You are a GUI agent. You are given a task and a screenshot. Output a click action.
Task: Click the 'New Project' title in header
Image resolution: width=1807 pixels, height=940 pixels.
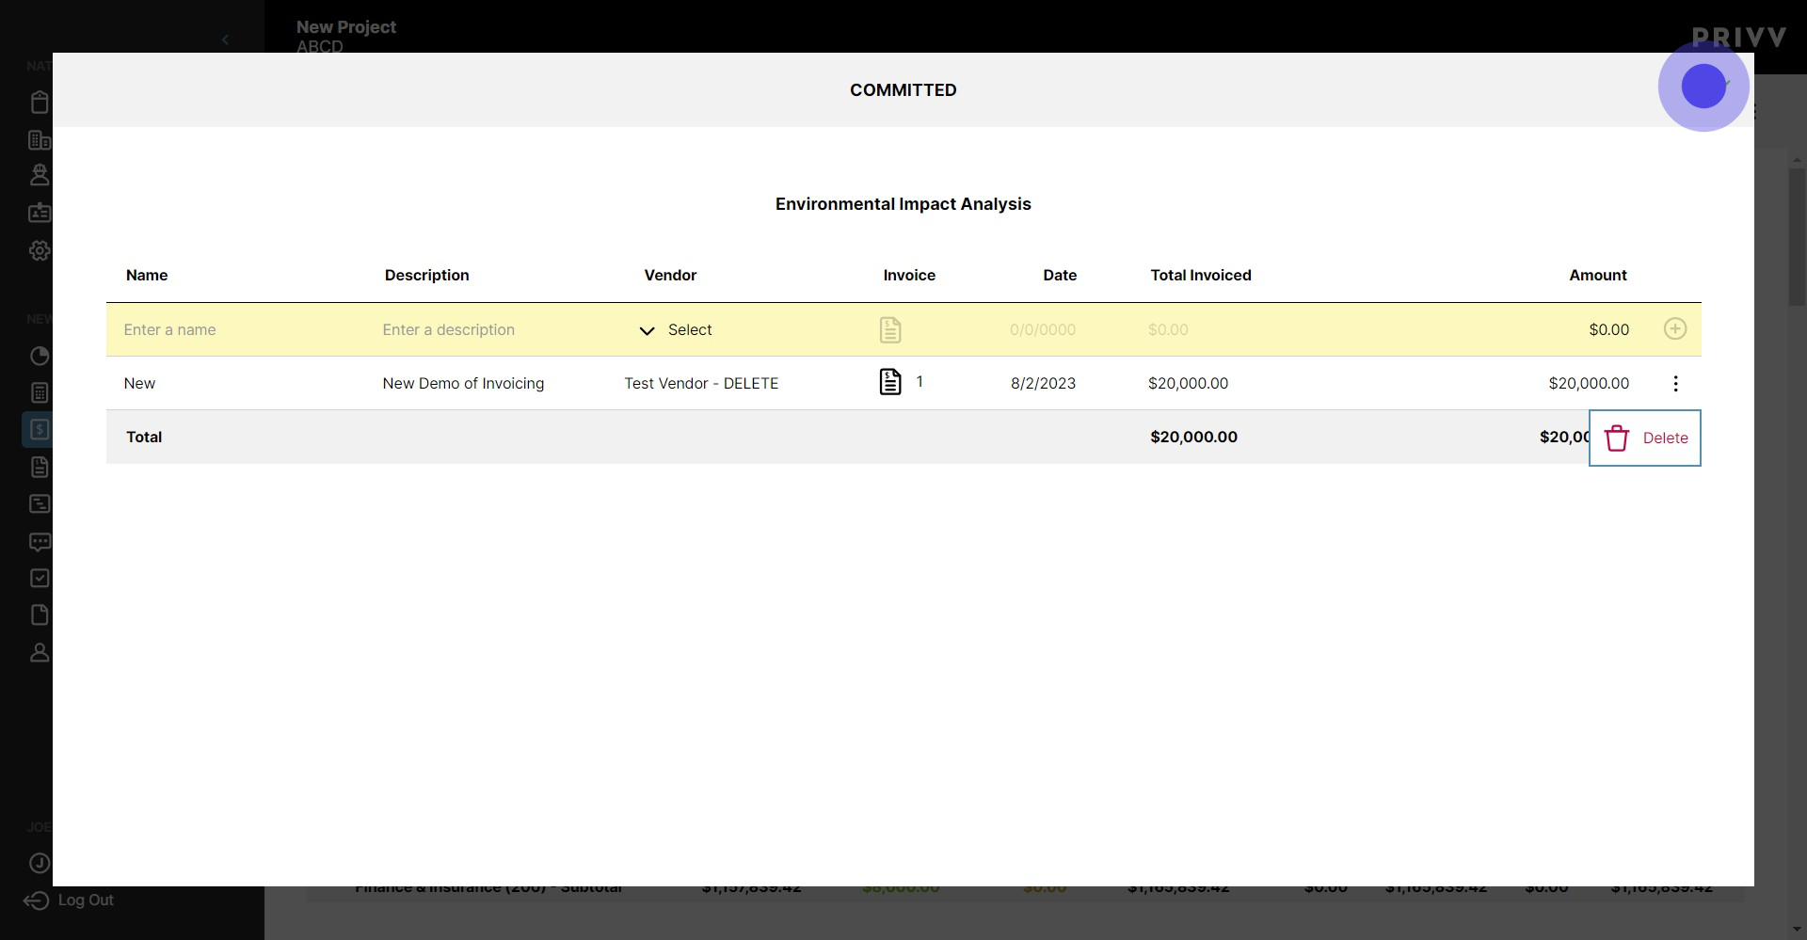tap(346, 27)
